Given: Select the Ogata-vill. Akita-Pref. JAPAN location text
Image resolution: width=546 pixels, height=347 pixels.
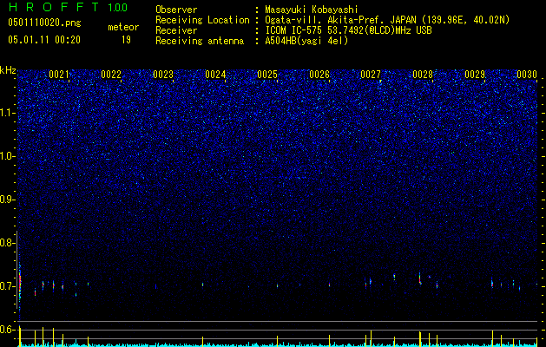Looking at the screenshot, I should (x=387, y=20).
